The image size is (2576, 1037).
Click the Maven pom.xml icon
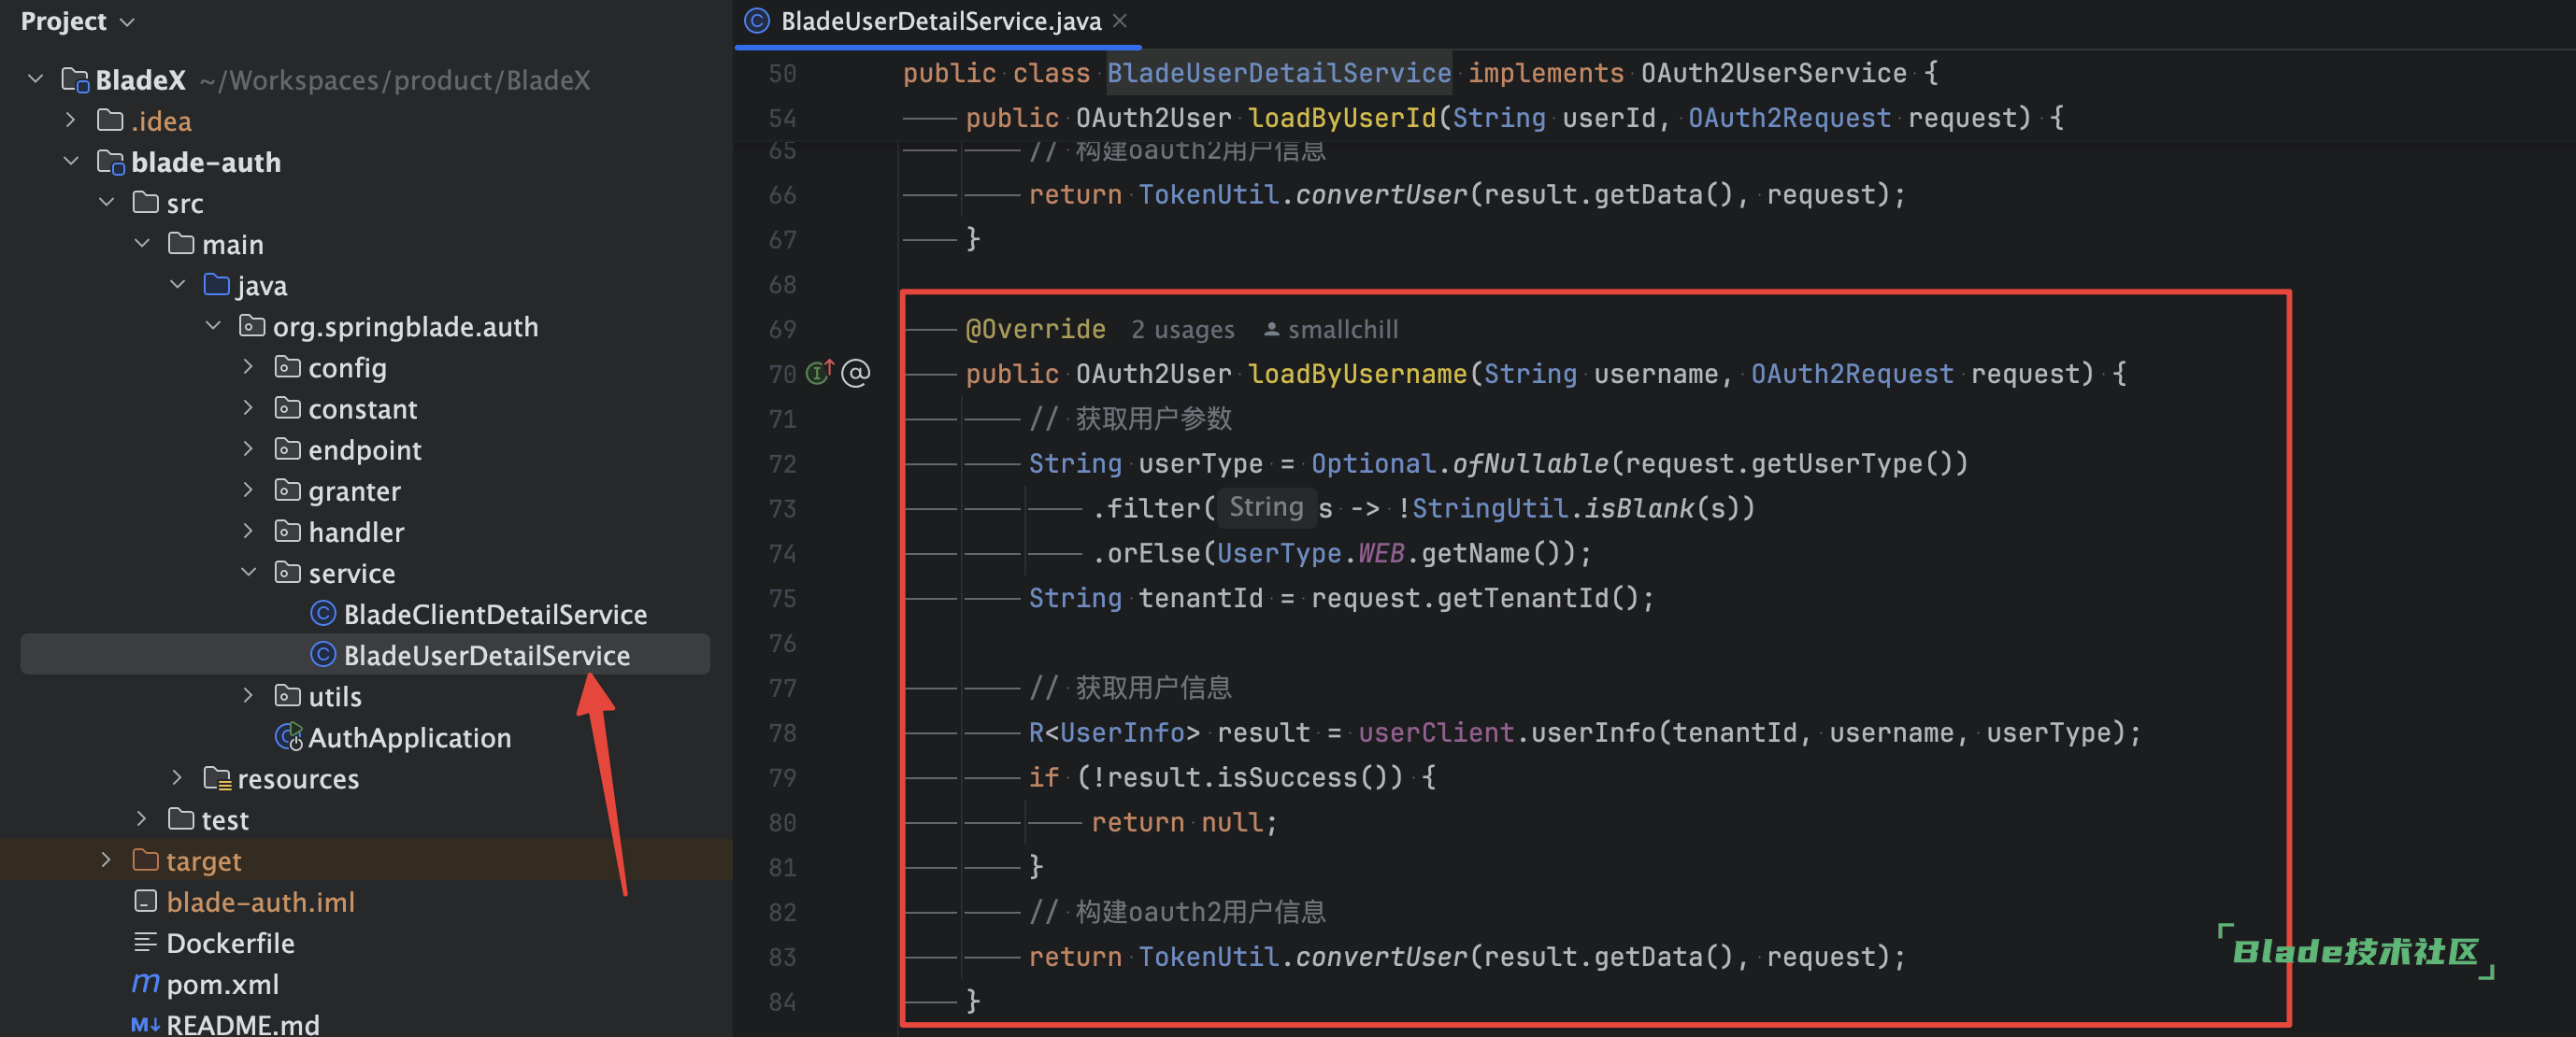coord(146,983)
